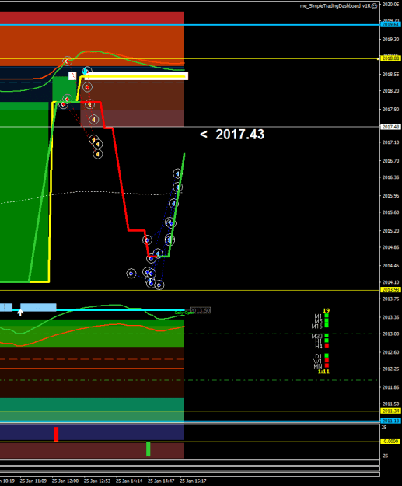Click the 2013.50 Daily Open label
This screenshot has height=486, width=402.
[201, 310]
